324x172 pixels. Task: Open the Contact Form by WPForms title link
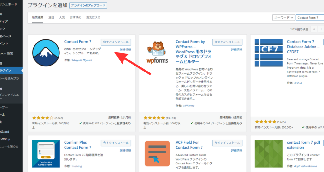193,51
